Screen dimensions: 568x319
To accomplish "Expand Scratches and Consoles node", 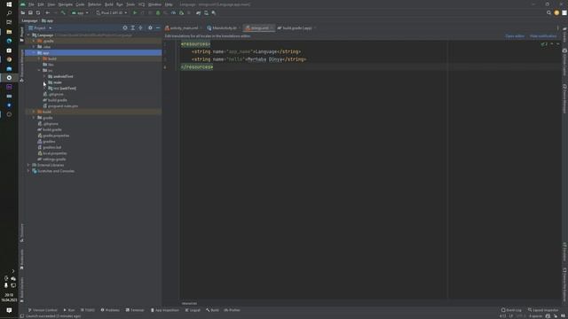I will (28, 171).
